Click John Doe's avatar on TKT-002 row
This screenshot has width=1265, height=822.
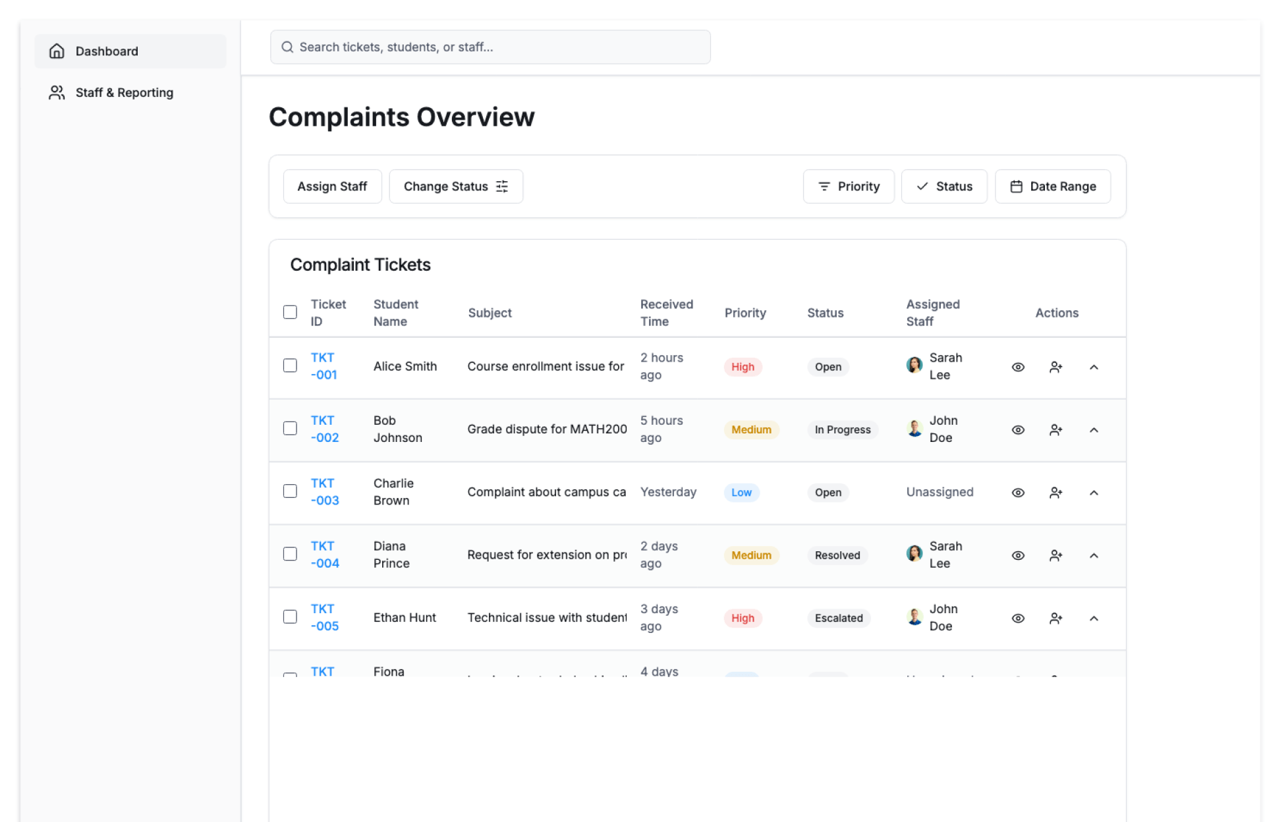(914, 429)
